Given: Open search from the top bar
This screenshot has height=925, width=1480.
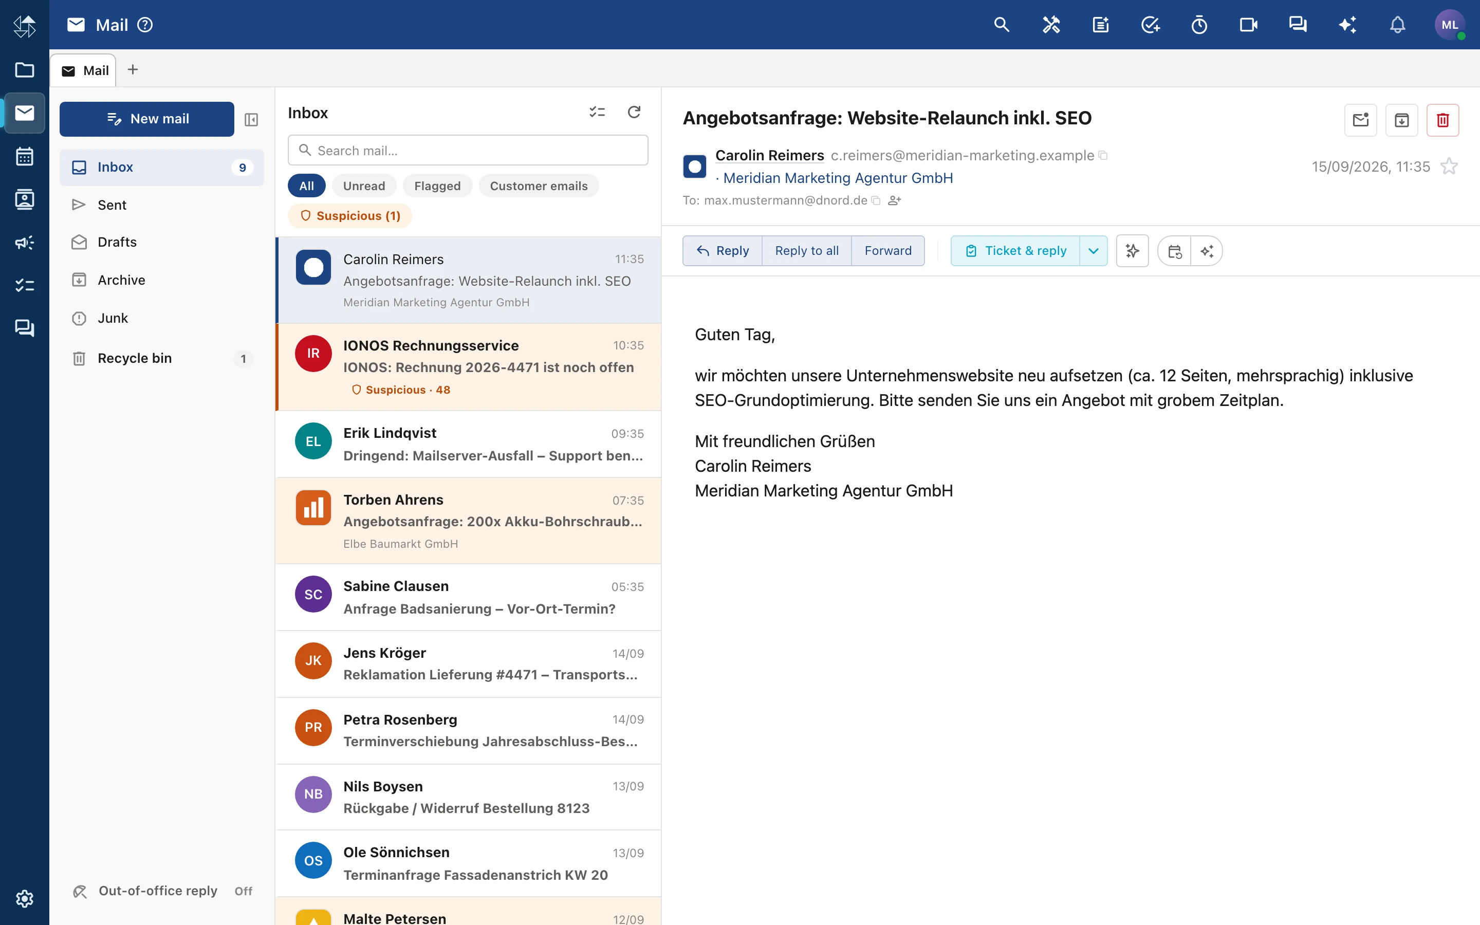Looking at the screenshot, I should coord(1001,25).
